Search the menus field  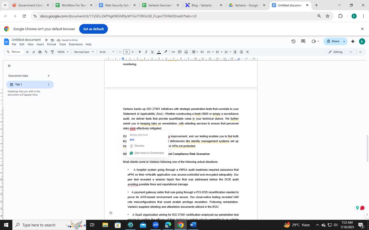tap(14, 52)
